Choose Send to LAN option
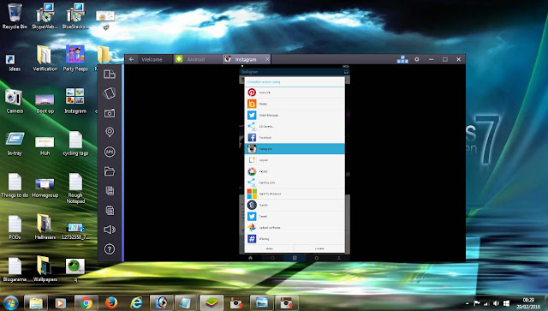The height and width of the screenshot is (311, 548). tap(295, 182)
